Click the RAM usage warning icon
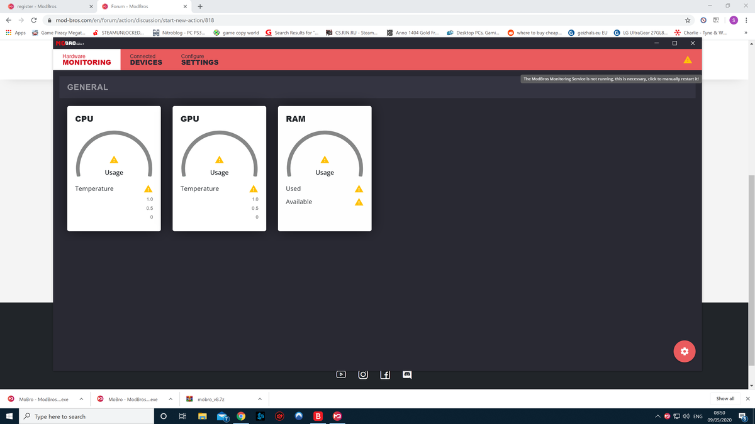 (325, 160)
